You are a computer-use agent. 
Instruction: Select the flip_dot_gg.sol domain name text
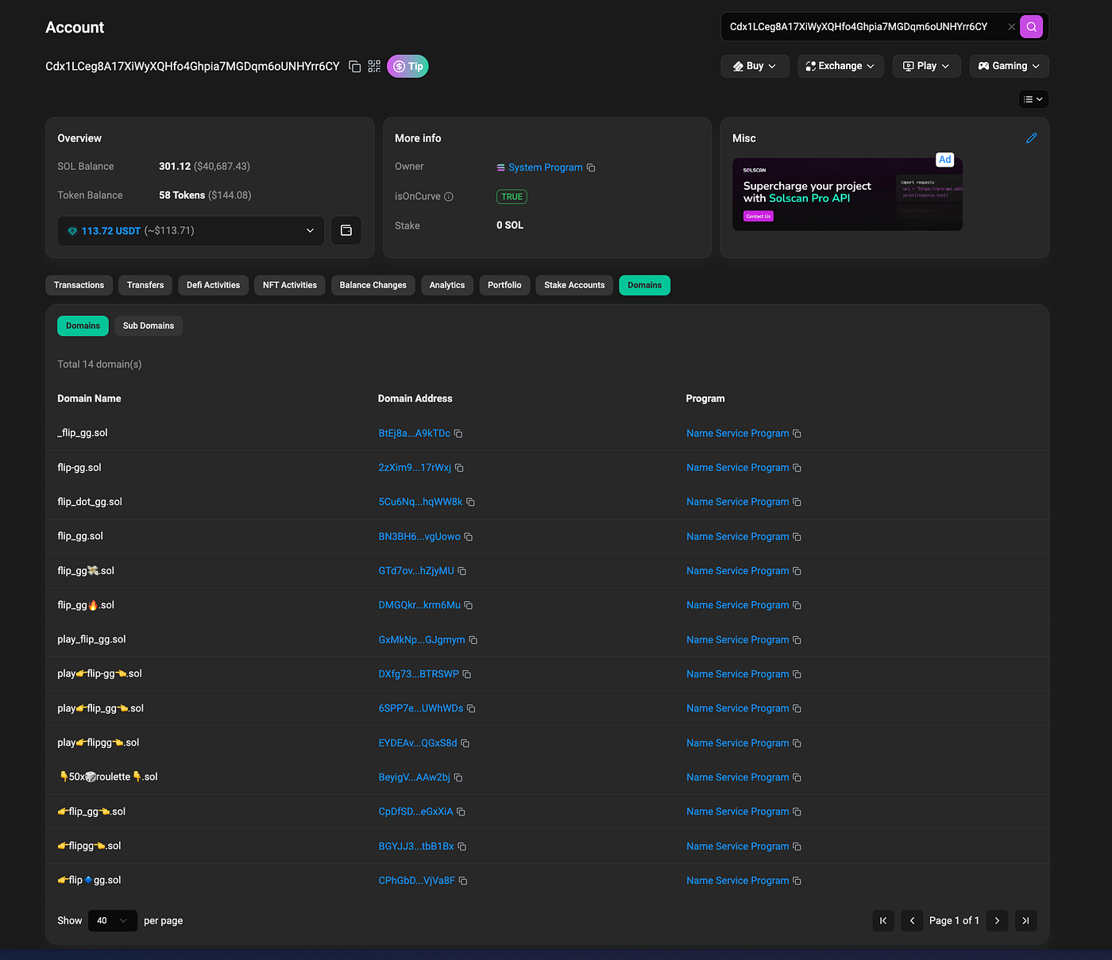point(90,502)
